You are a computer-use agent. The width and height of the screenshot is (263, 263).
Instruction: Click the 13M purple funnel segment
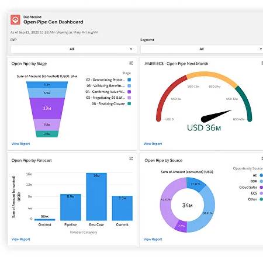(x=47, y=108)
